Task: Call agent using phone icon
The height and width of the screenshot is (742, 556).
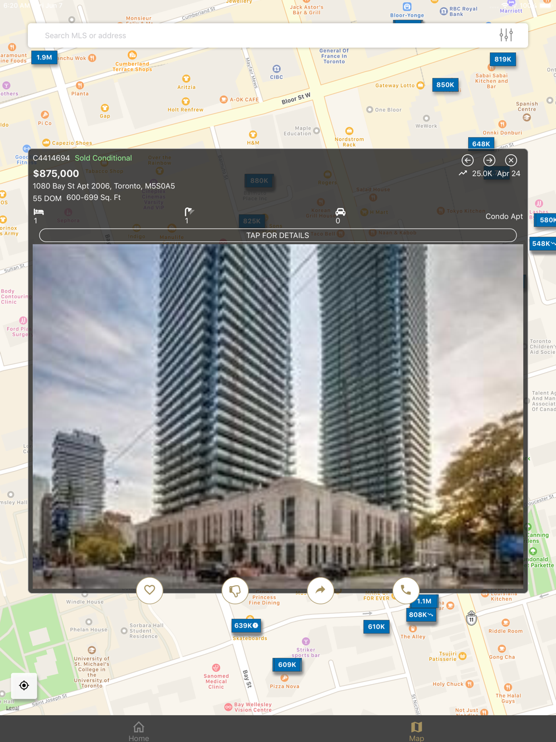Action: [406, 590]
